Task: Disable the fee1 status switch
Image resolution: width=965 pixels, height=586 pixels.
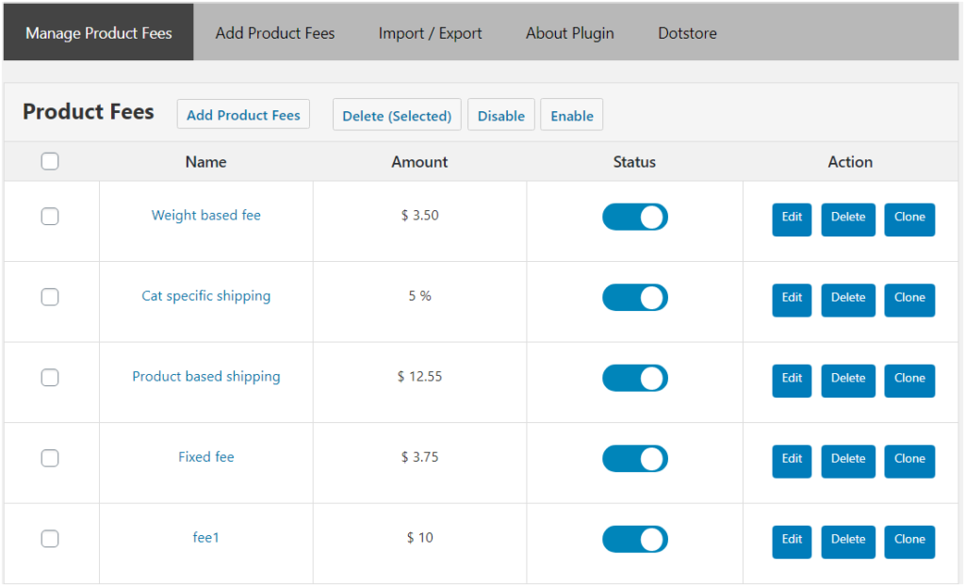Action: click(634, 540)
